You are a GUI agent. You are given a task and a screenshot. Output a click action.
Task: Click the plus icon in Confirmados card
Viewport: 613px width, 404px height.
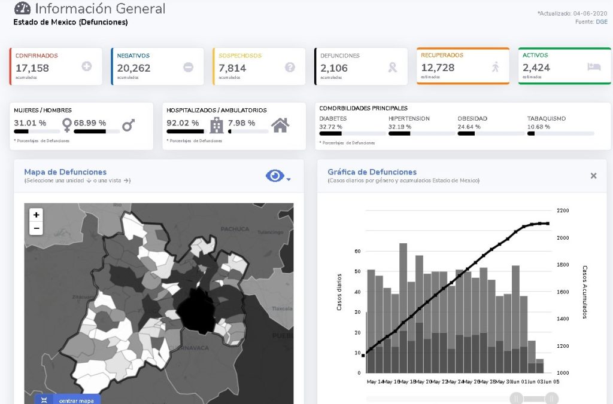tap(87, 67)
